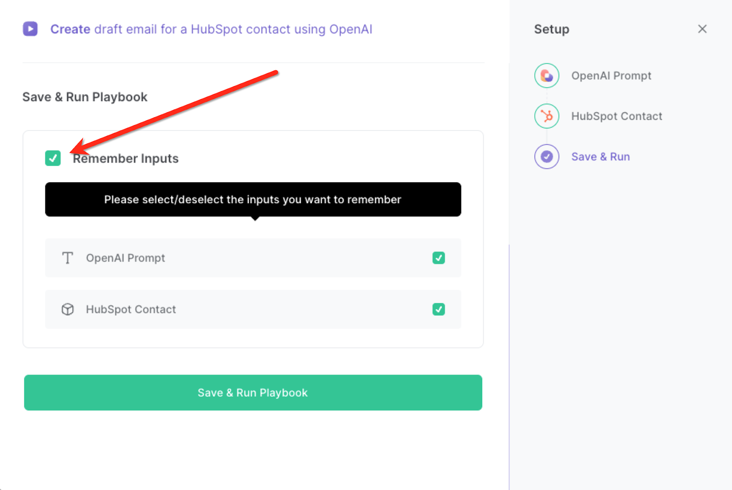Viewport: 732px width, 490px height.
Task: Click the cube icon beside HubSpot Contact
Action: click(67, 309)
